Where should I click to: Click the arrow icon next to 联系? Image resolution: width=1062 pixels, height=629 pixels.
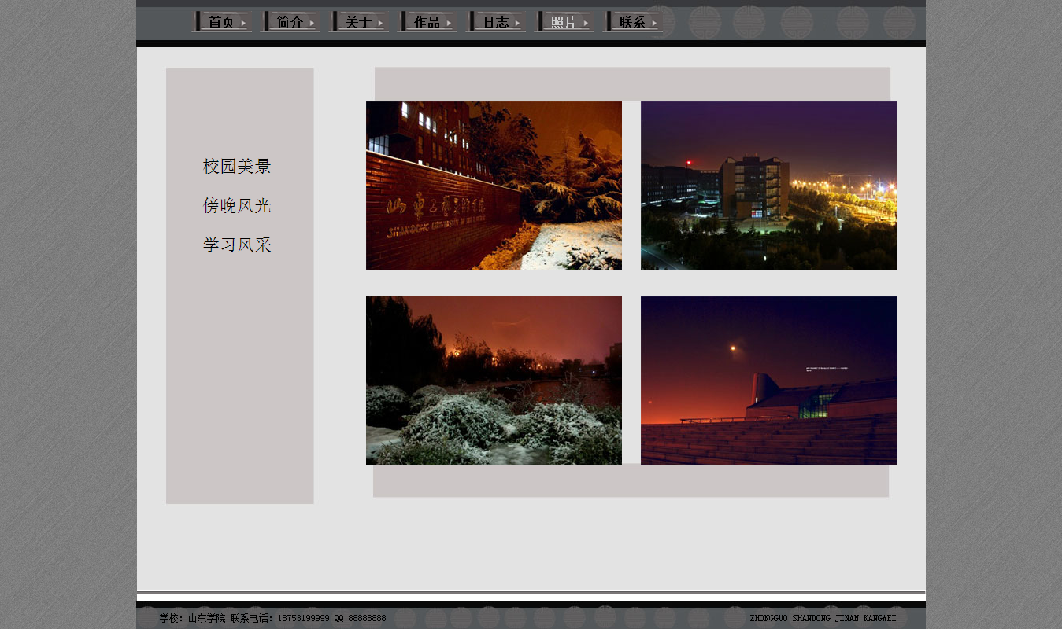point(654,24)
